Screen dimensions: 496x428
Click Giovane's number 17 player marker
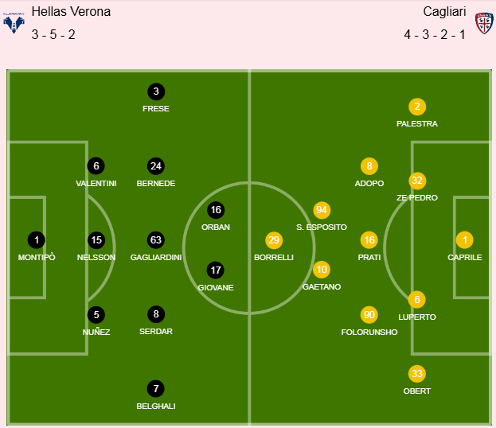216,270
